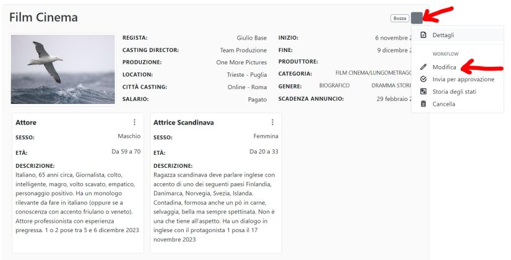Choose Cancella from the dropdown menu
This screenshot has width=511, height=260.
(444, 104)
